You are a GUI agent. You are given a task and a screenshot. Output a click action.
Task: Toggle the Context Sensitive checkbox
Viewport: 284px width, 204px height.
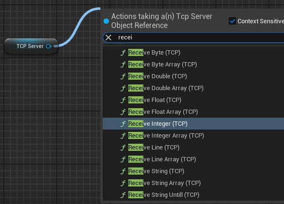232,21
